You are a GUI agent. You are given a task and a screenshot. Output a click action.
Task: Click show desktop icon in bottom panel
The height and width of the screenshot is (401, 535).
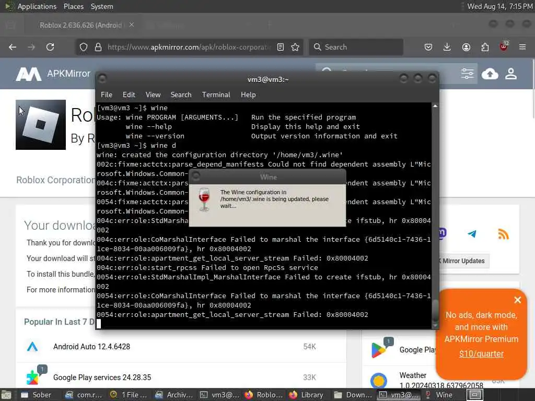(x=6, y=395)
